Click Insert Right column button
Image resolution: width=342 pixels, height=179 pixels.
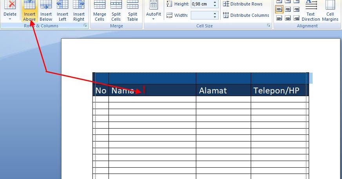79,11
